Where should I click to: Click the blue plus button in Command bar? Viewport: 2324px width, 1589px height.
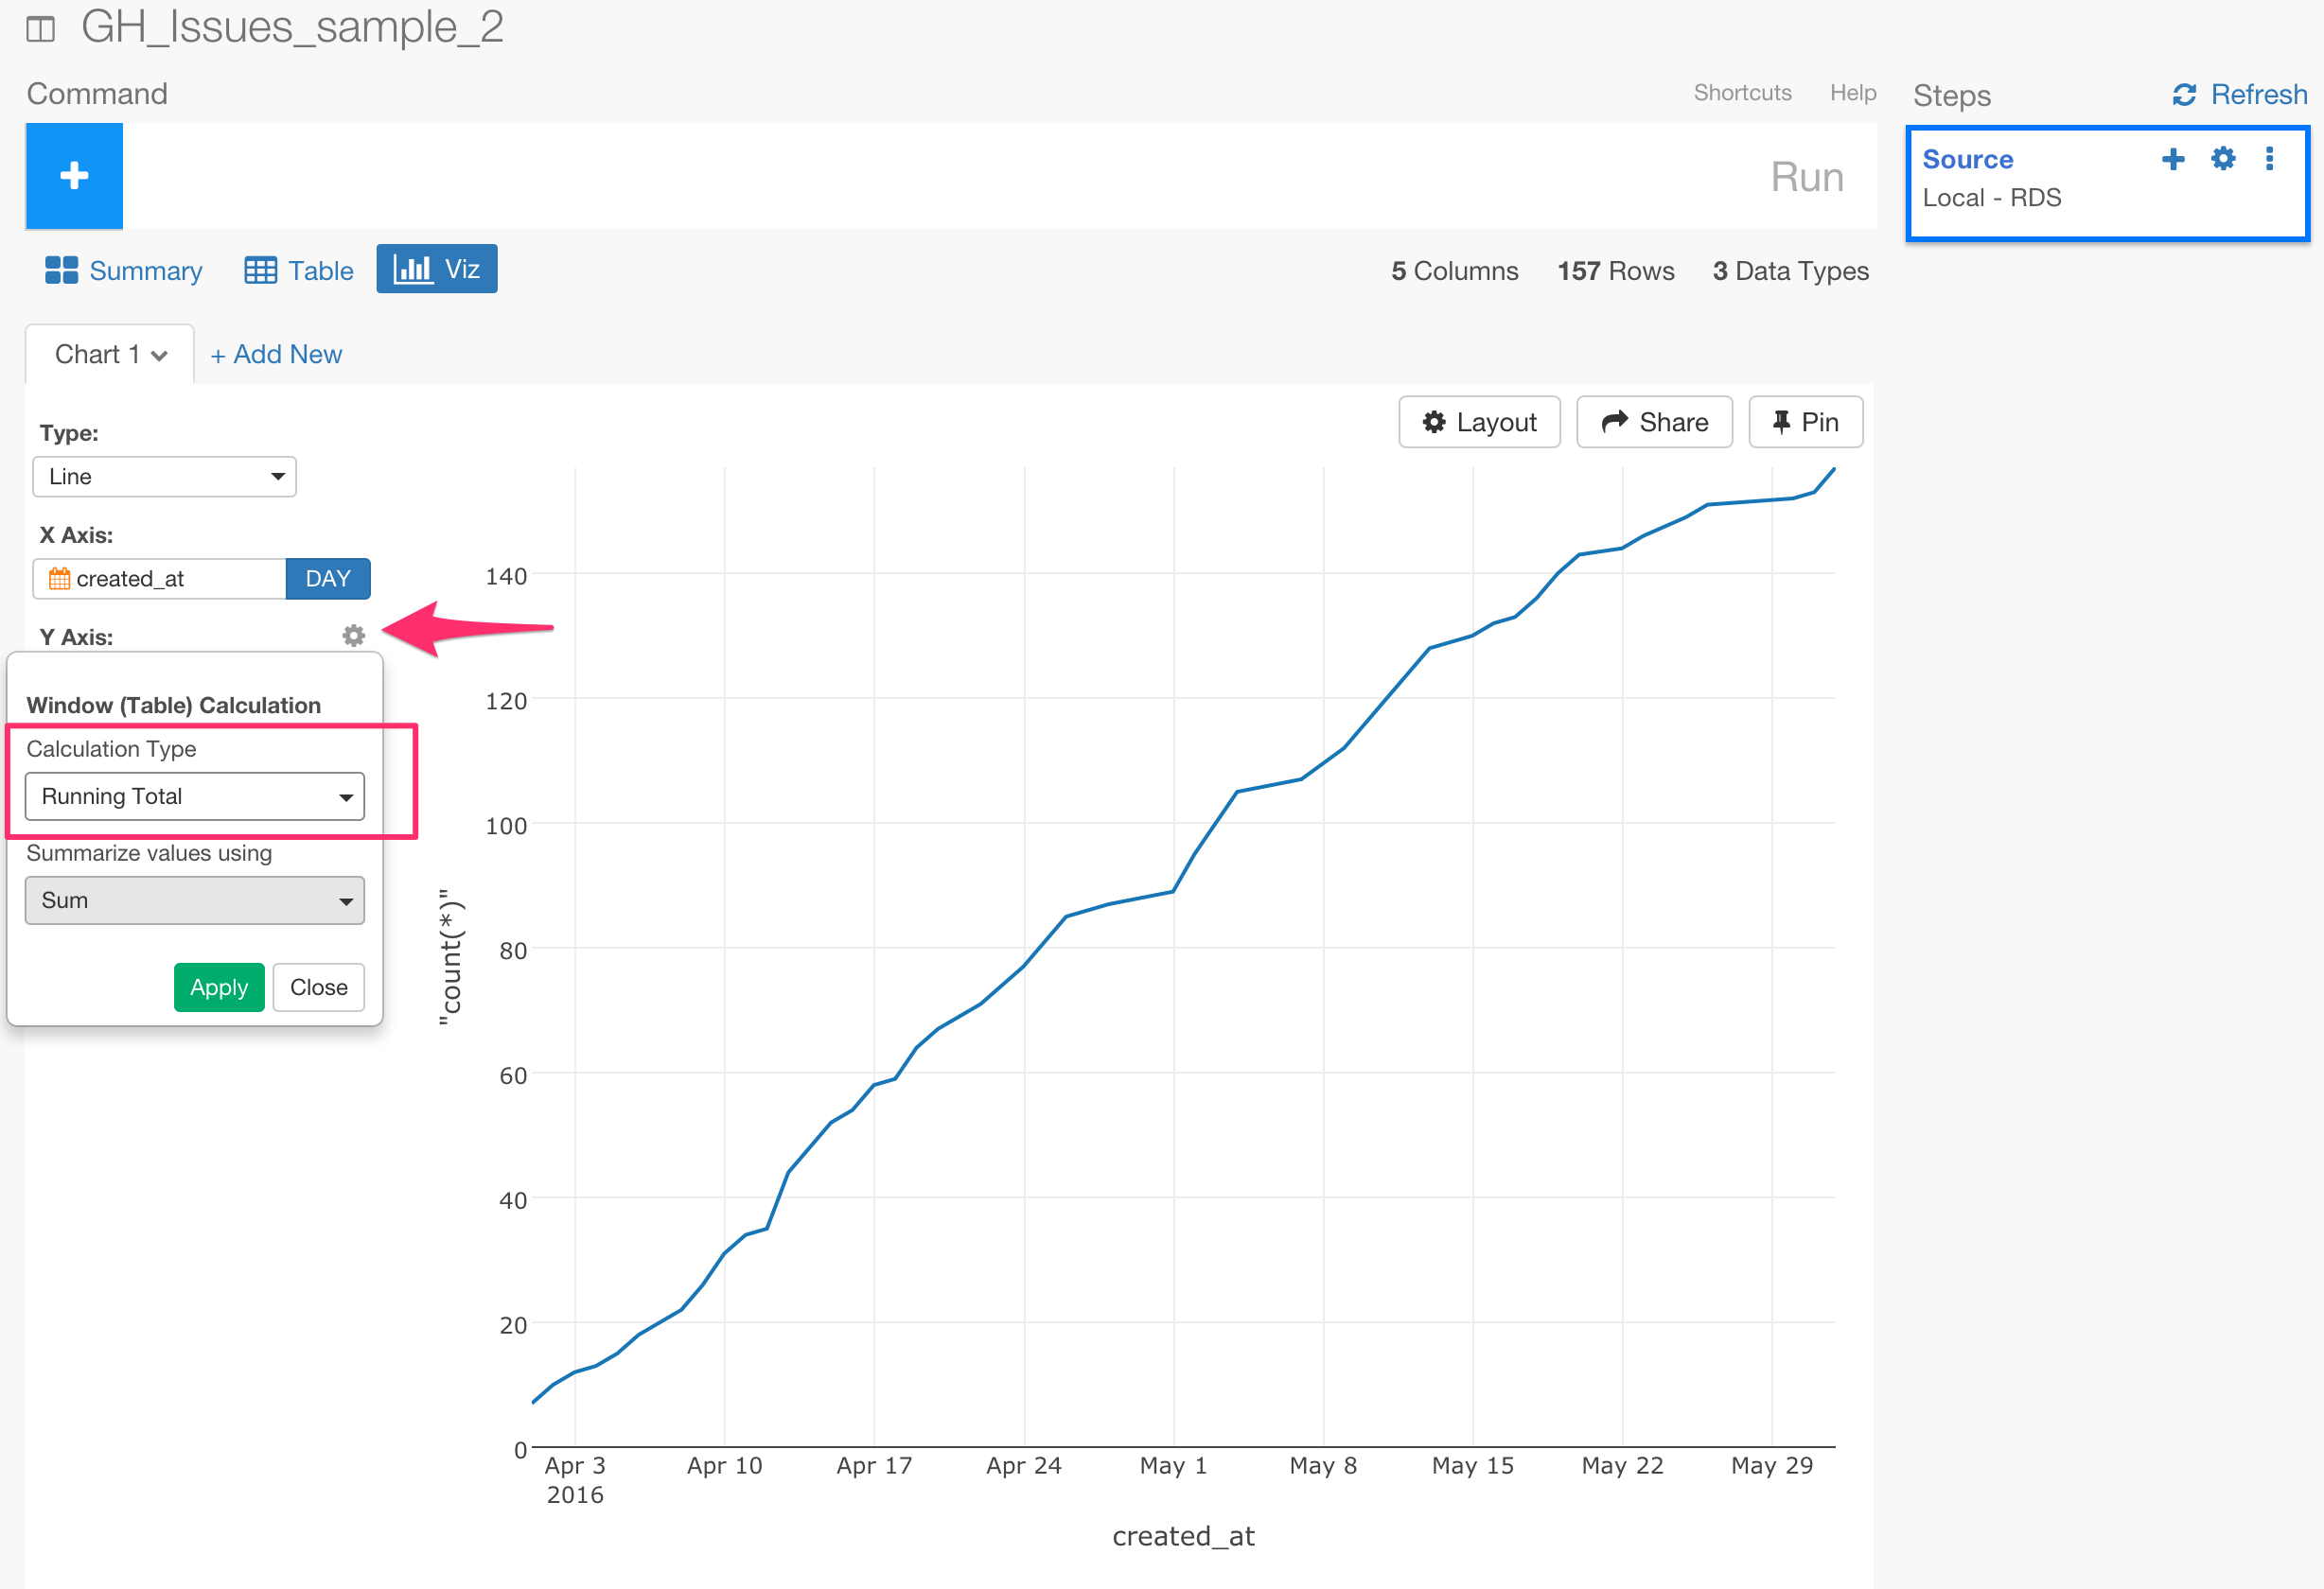click(x=74, y=176)
